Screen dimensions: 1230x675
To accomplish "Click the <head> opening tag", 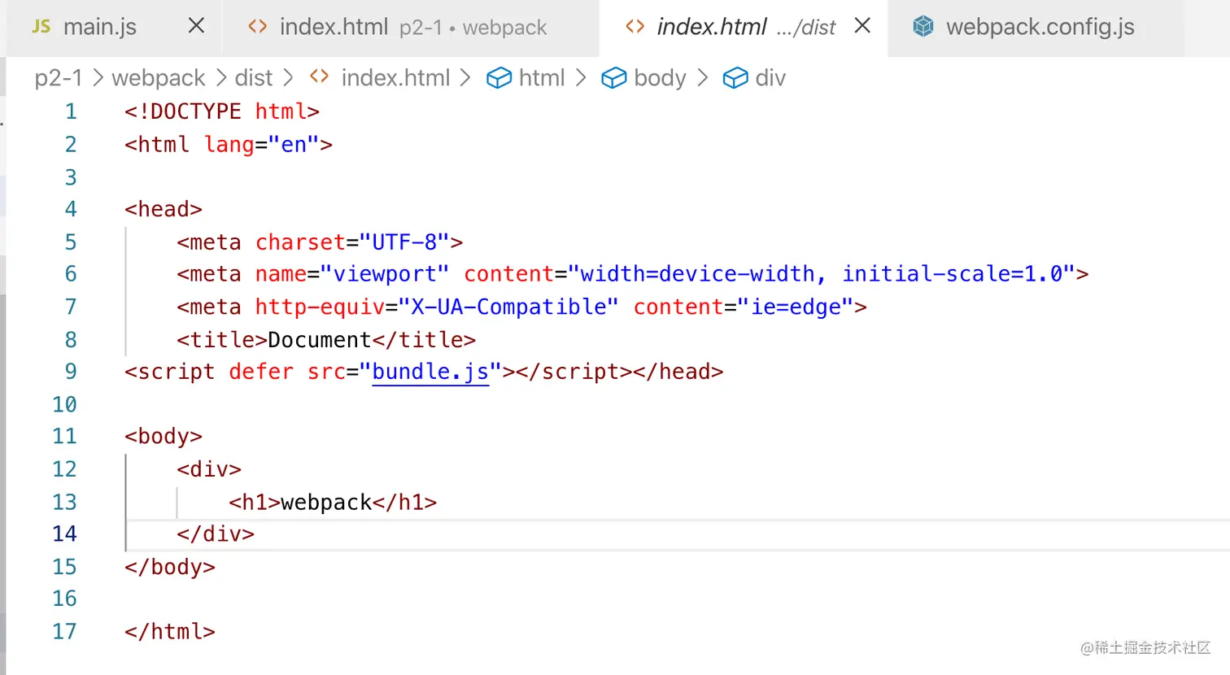I will tap(164, 210).
